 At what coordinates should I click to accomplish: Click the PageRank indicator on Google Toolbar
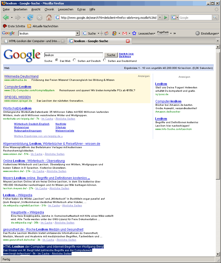(163, 34)
